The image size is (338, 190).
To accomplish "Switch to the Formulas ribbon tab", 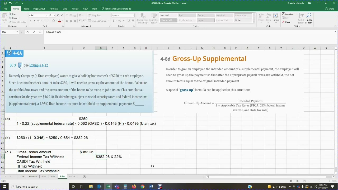I will point(54,9).
